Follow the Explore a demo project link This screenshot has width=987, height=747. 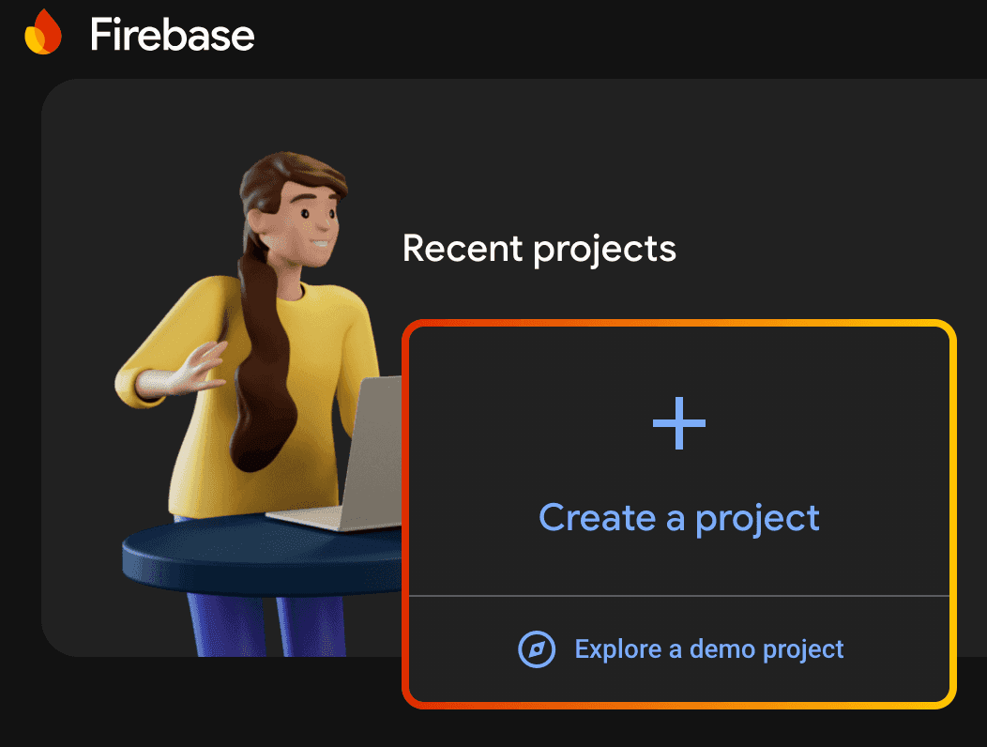[708, 648]
